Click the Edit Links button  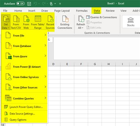tap(94, 28)
